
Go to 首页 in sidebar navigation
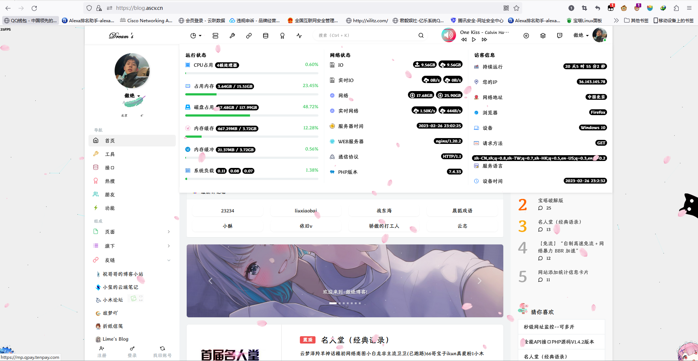tap(132, 141)
